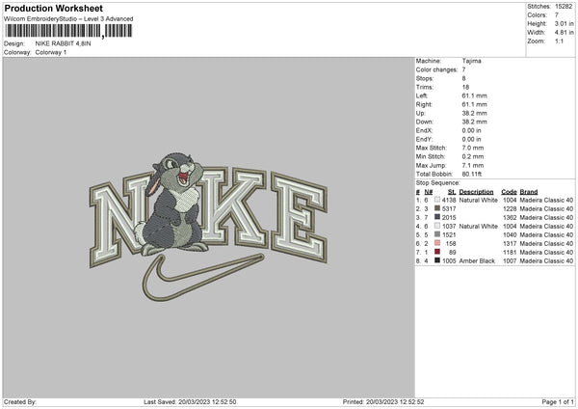Click stitch count 2015 in stop sequence

tap(449, 218)
